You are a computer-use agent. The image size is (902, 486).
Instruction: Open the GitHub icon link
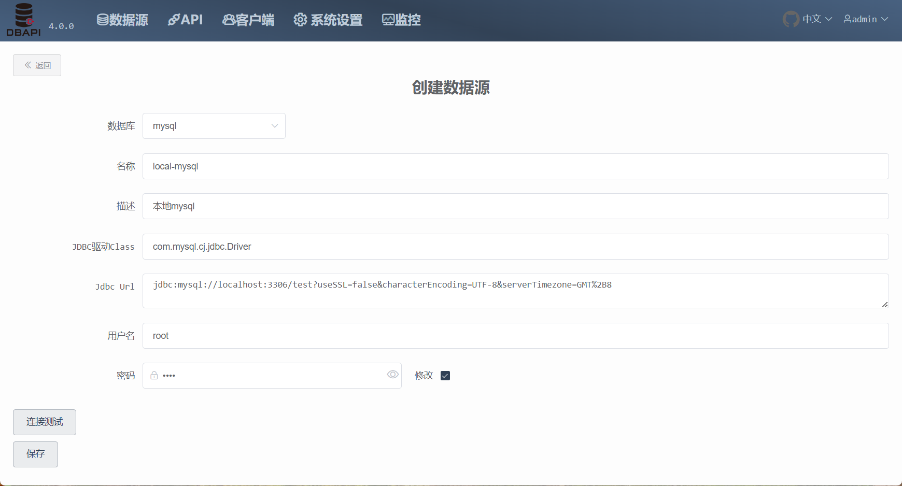791,19
